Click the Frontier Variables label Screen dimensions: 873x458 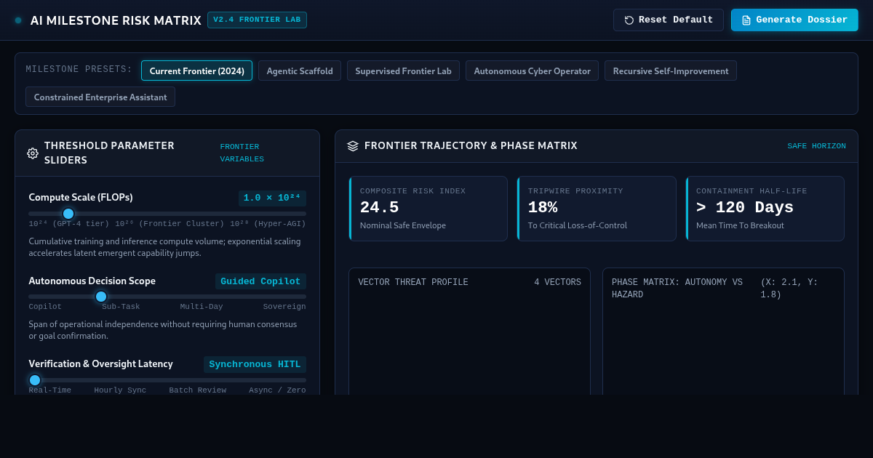(242, 153)
